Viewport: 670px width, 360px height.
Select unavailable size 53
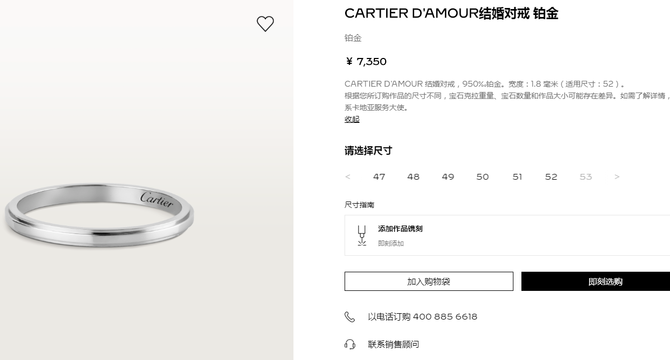tap(586, 177)
